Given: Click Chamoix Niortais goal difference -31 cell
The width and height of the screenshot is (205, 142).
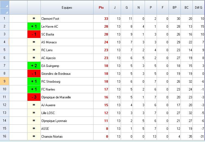Looking at the screenshot, I should 198,137.
